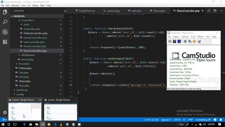Open the Windows Start button
Viewport: 225px width, 127px height.
coord(3,124)
